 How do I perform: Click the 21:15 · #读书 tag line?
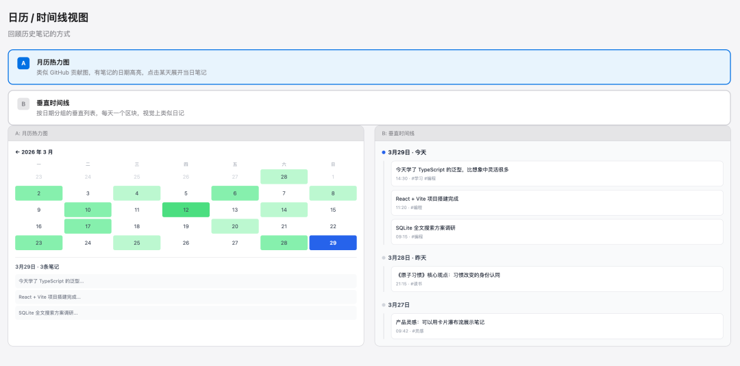click(409, 284)
